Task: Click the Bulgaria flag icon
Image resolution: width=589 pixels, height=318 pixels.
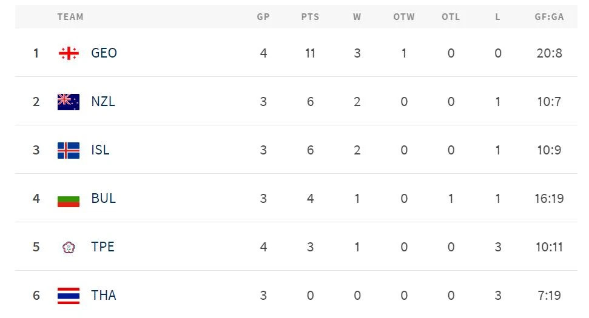Action: (x=69, y=199)
